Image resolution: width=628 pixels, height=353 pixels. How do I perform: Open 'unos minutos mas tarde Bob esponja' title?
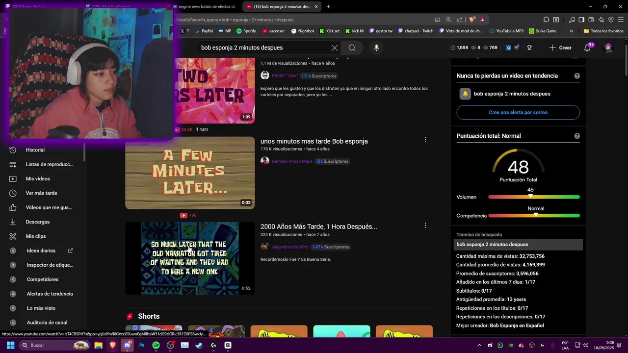[314, 141]
